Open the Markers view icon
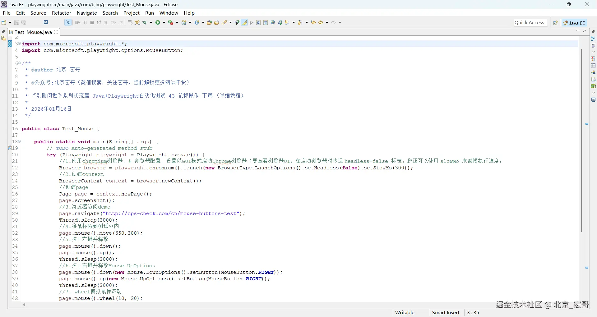The image size is (597, 317). point(593,59)
